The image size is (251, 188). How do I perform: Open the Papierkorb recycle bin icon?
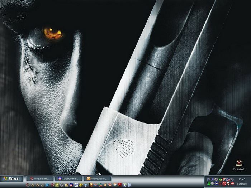239,165
